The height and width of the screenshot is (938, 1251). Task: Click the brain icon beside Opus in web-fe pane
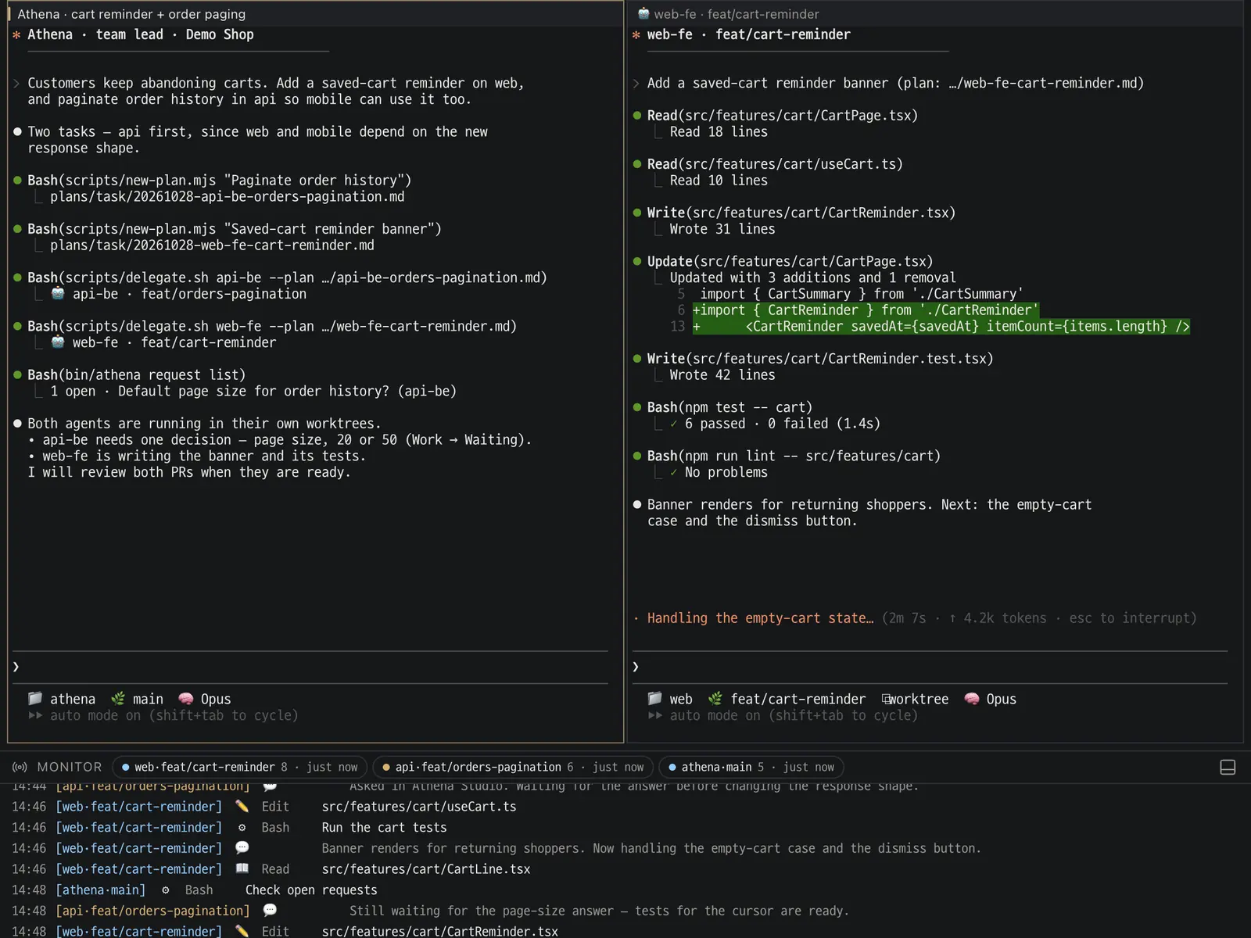(972, 699)
